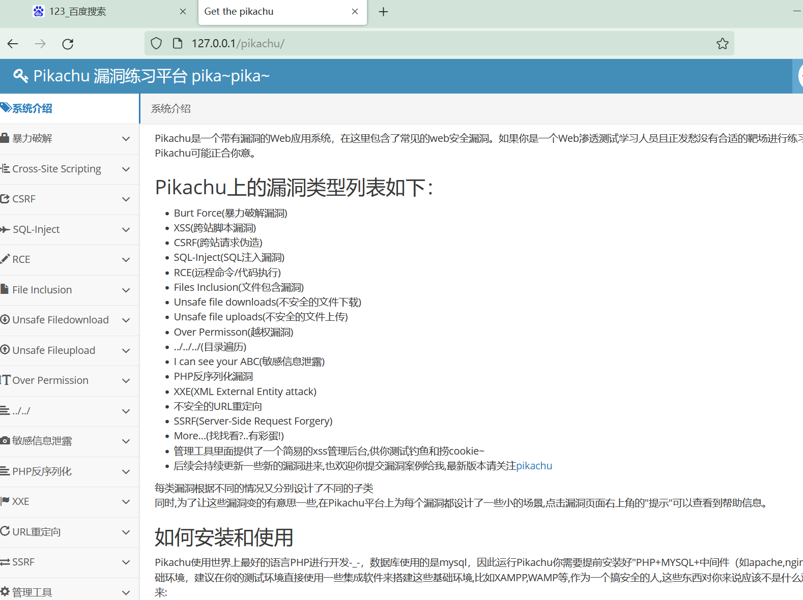
Task: Click the share icon beside CSRF
Action: click(x=5, y=199)
